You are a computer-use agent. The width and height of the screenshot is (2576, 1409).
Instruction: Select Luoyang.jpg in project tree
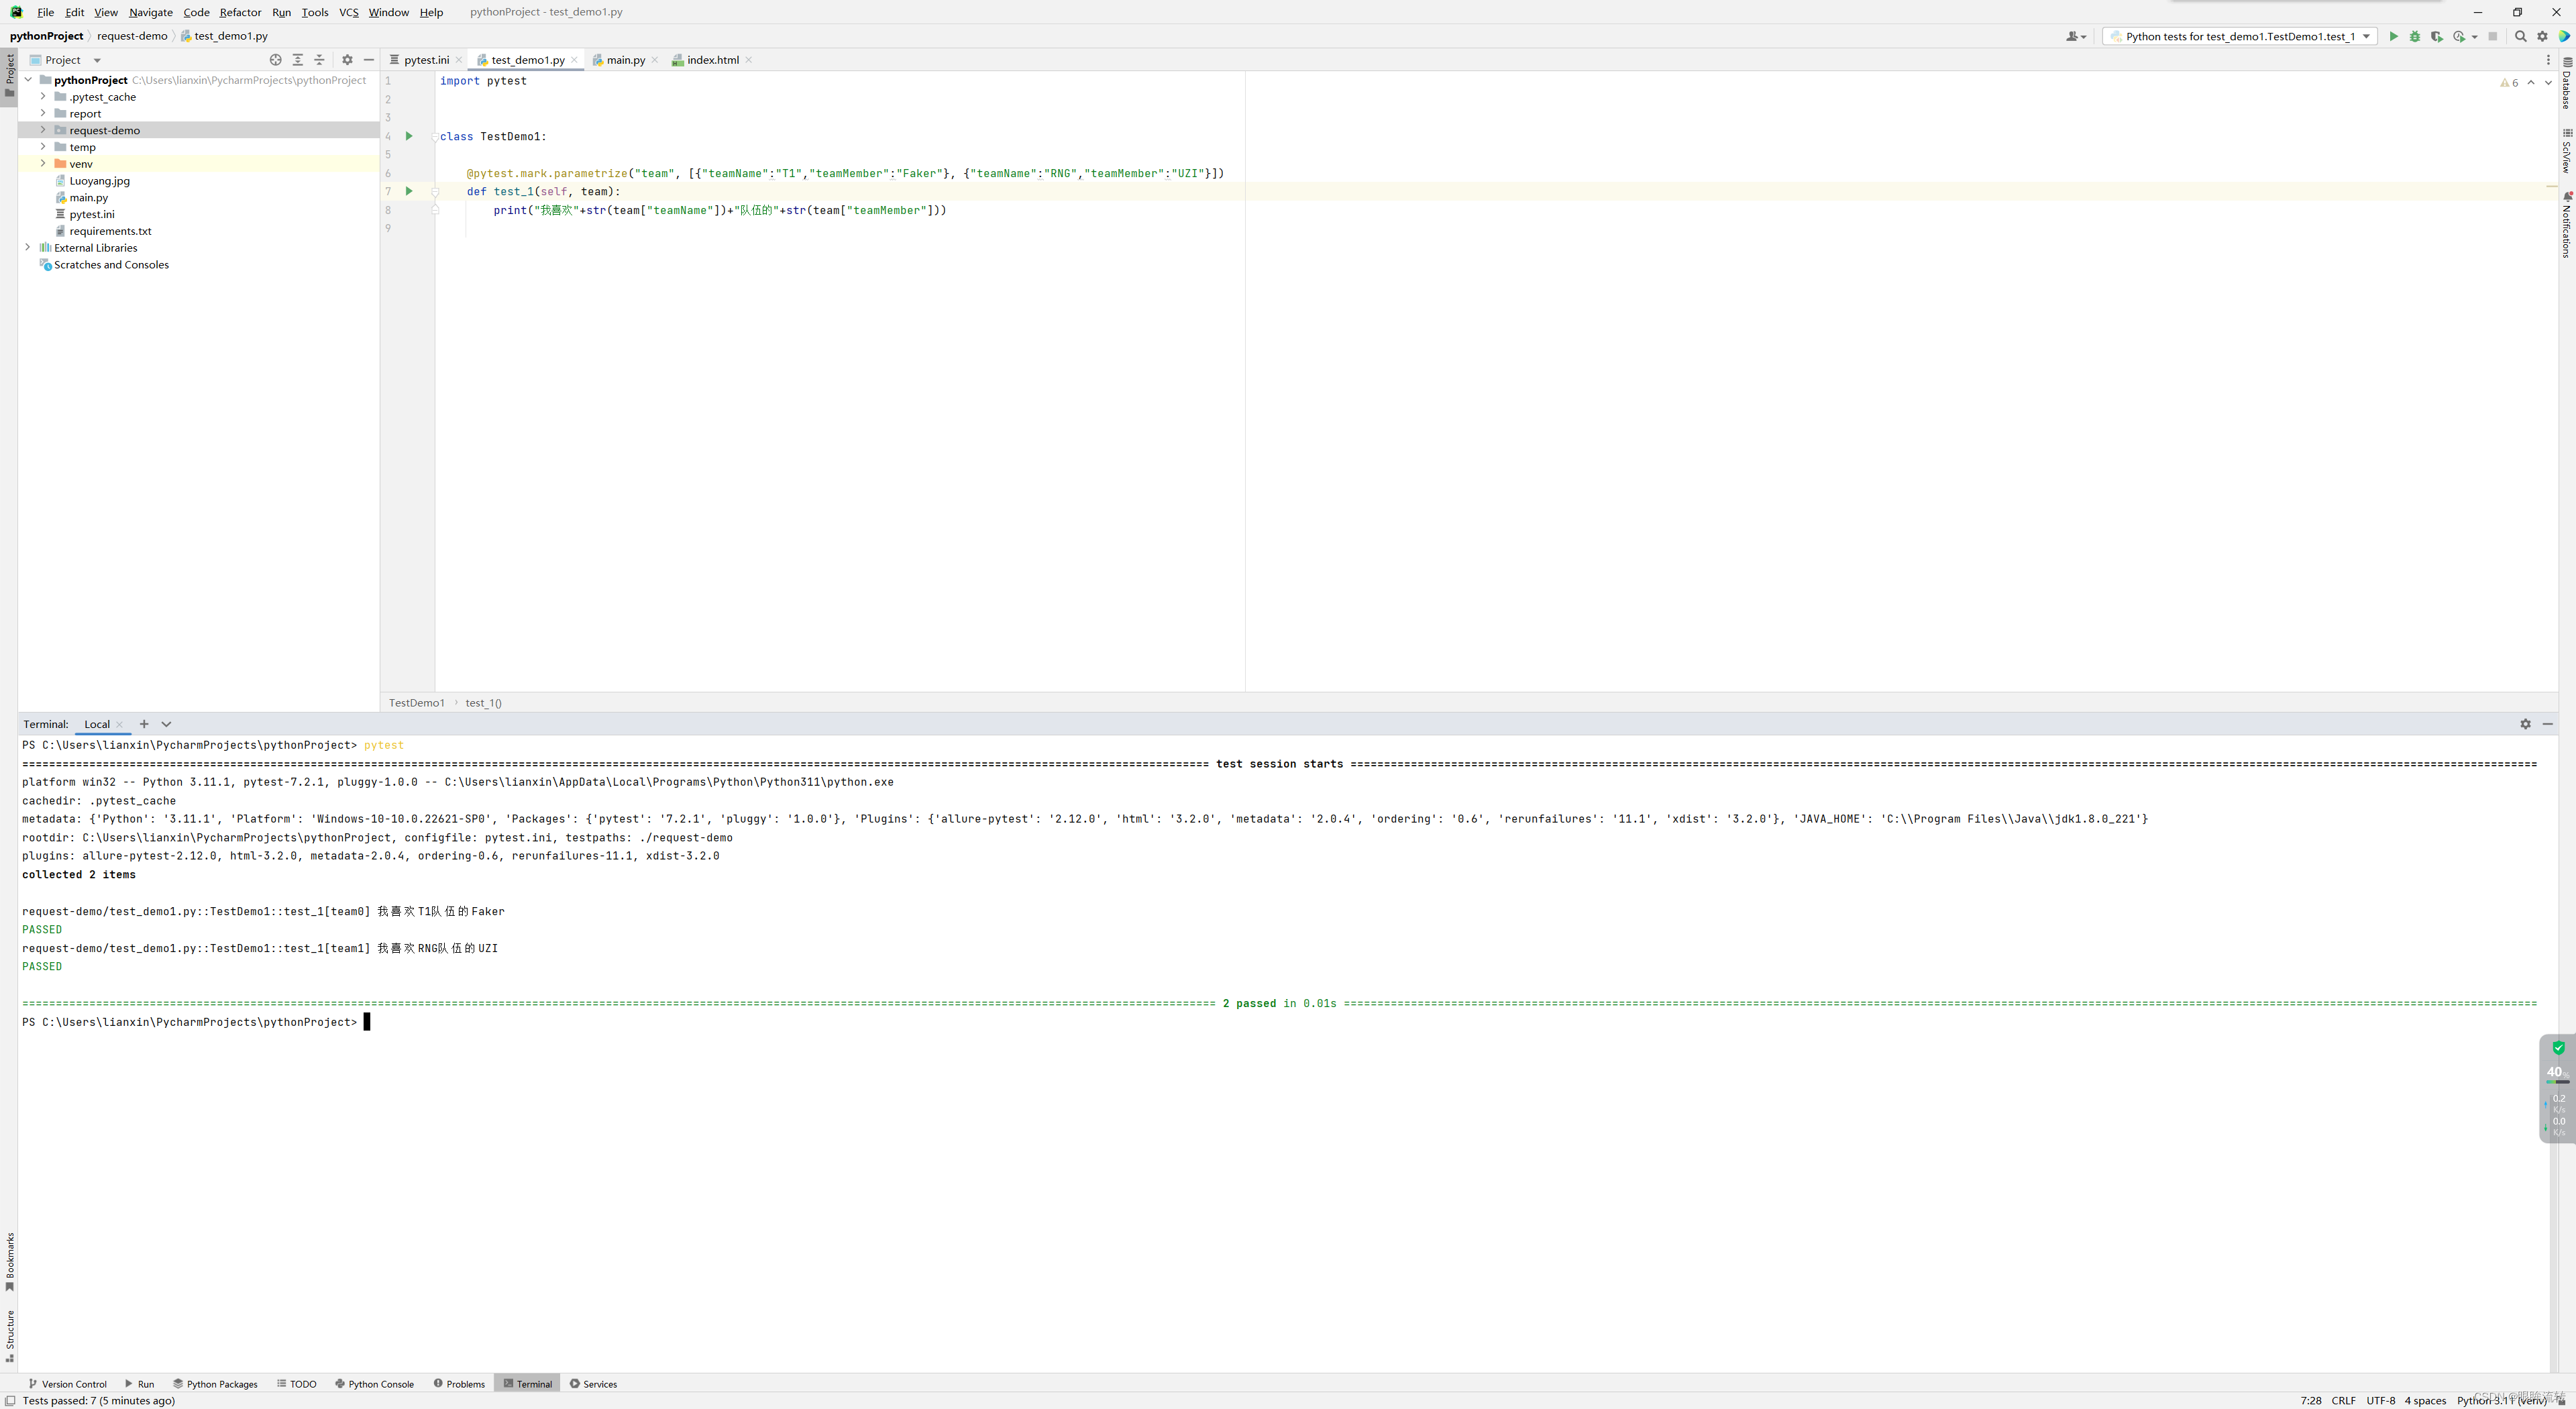click(99, 181)
